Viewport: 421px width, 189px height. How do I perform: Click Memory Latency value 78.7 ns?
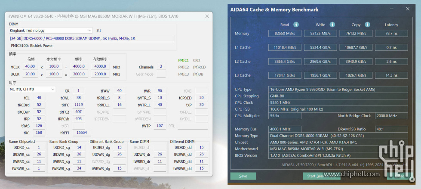[x=391, y=33]
